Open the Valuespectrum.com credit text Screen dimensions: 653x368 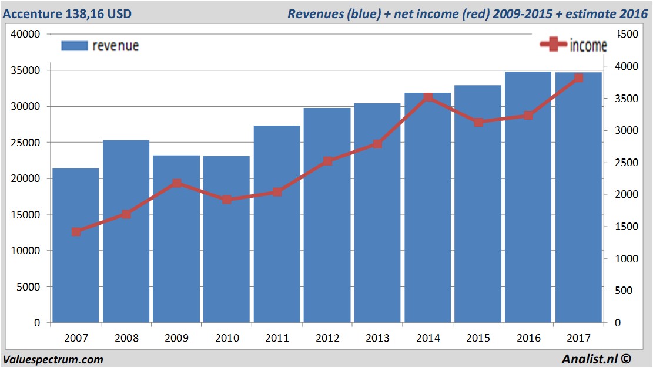[x=53, y=359]
